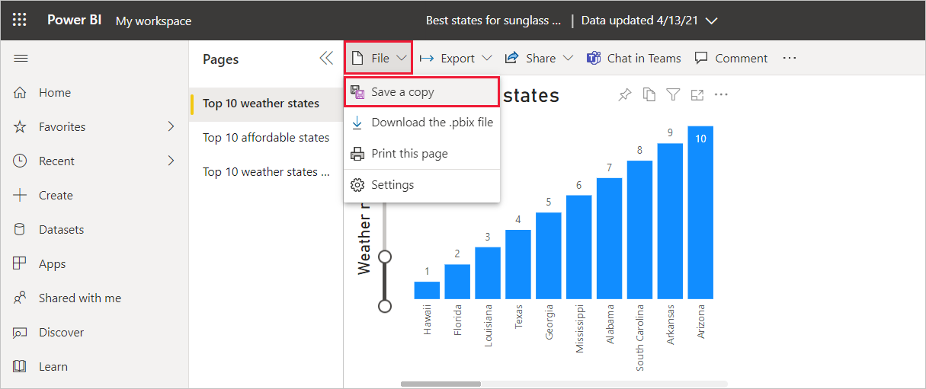Open Chat in Teams

pyautogui.click(x=633, y=59)
